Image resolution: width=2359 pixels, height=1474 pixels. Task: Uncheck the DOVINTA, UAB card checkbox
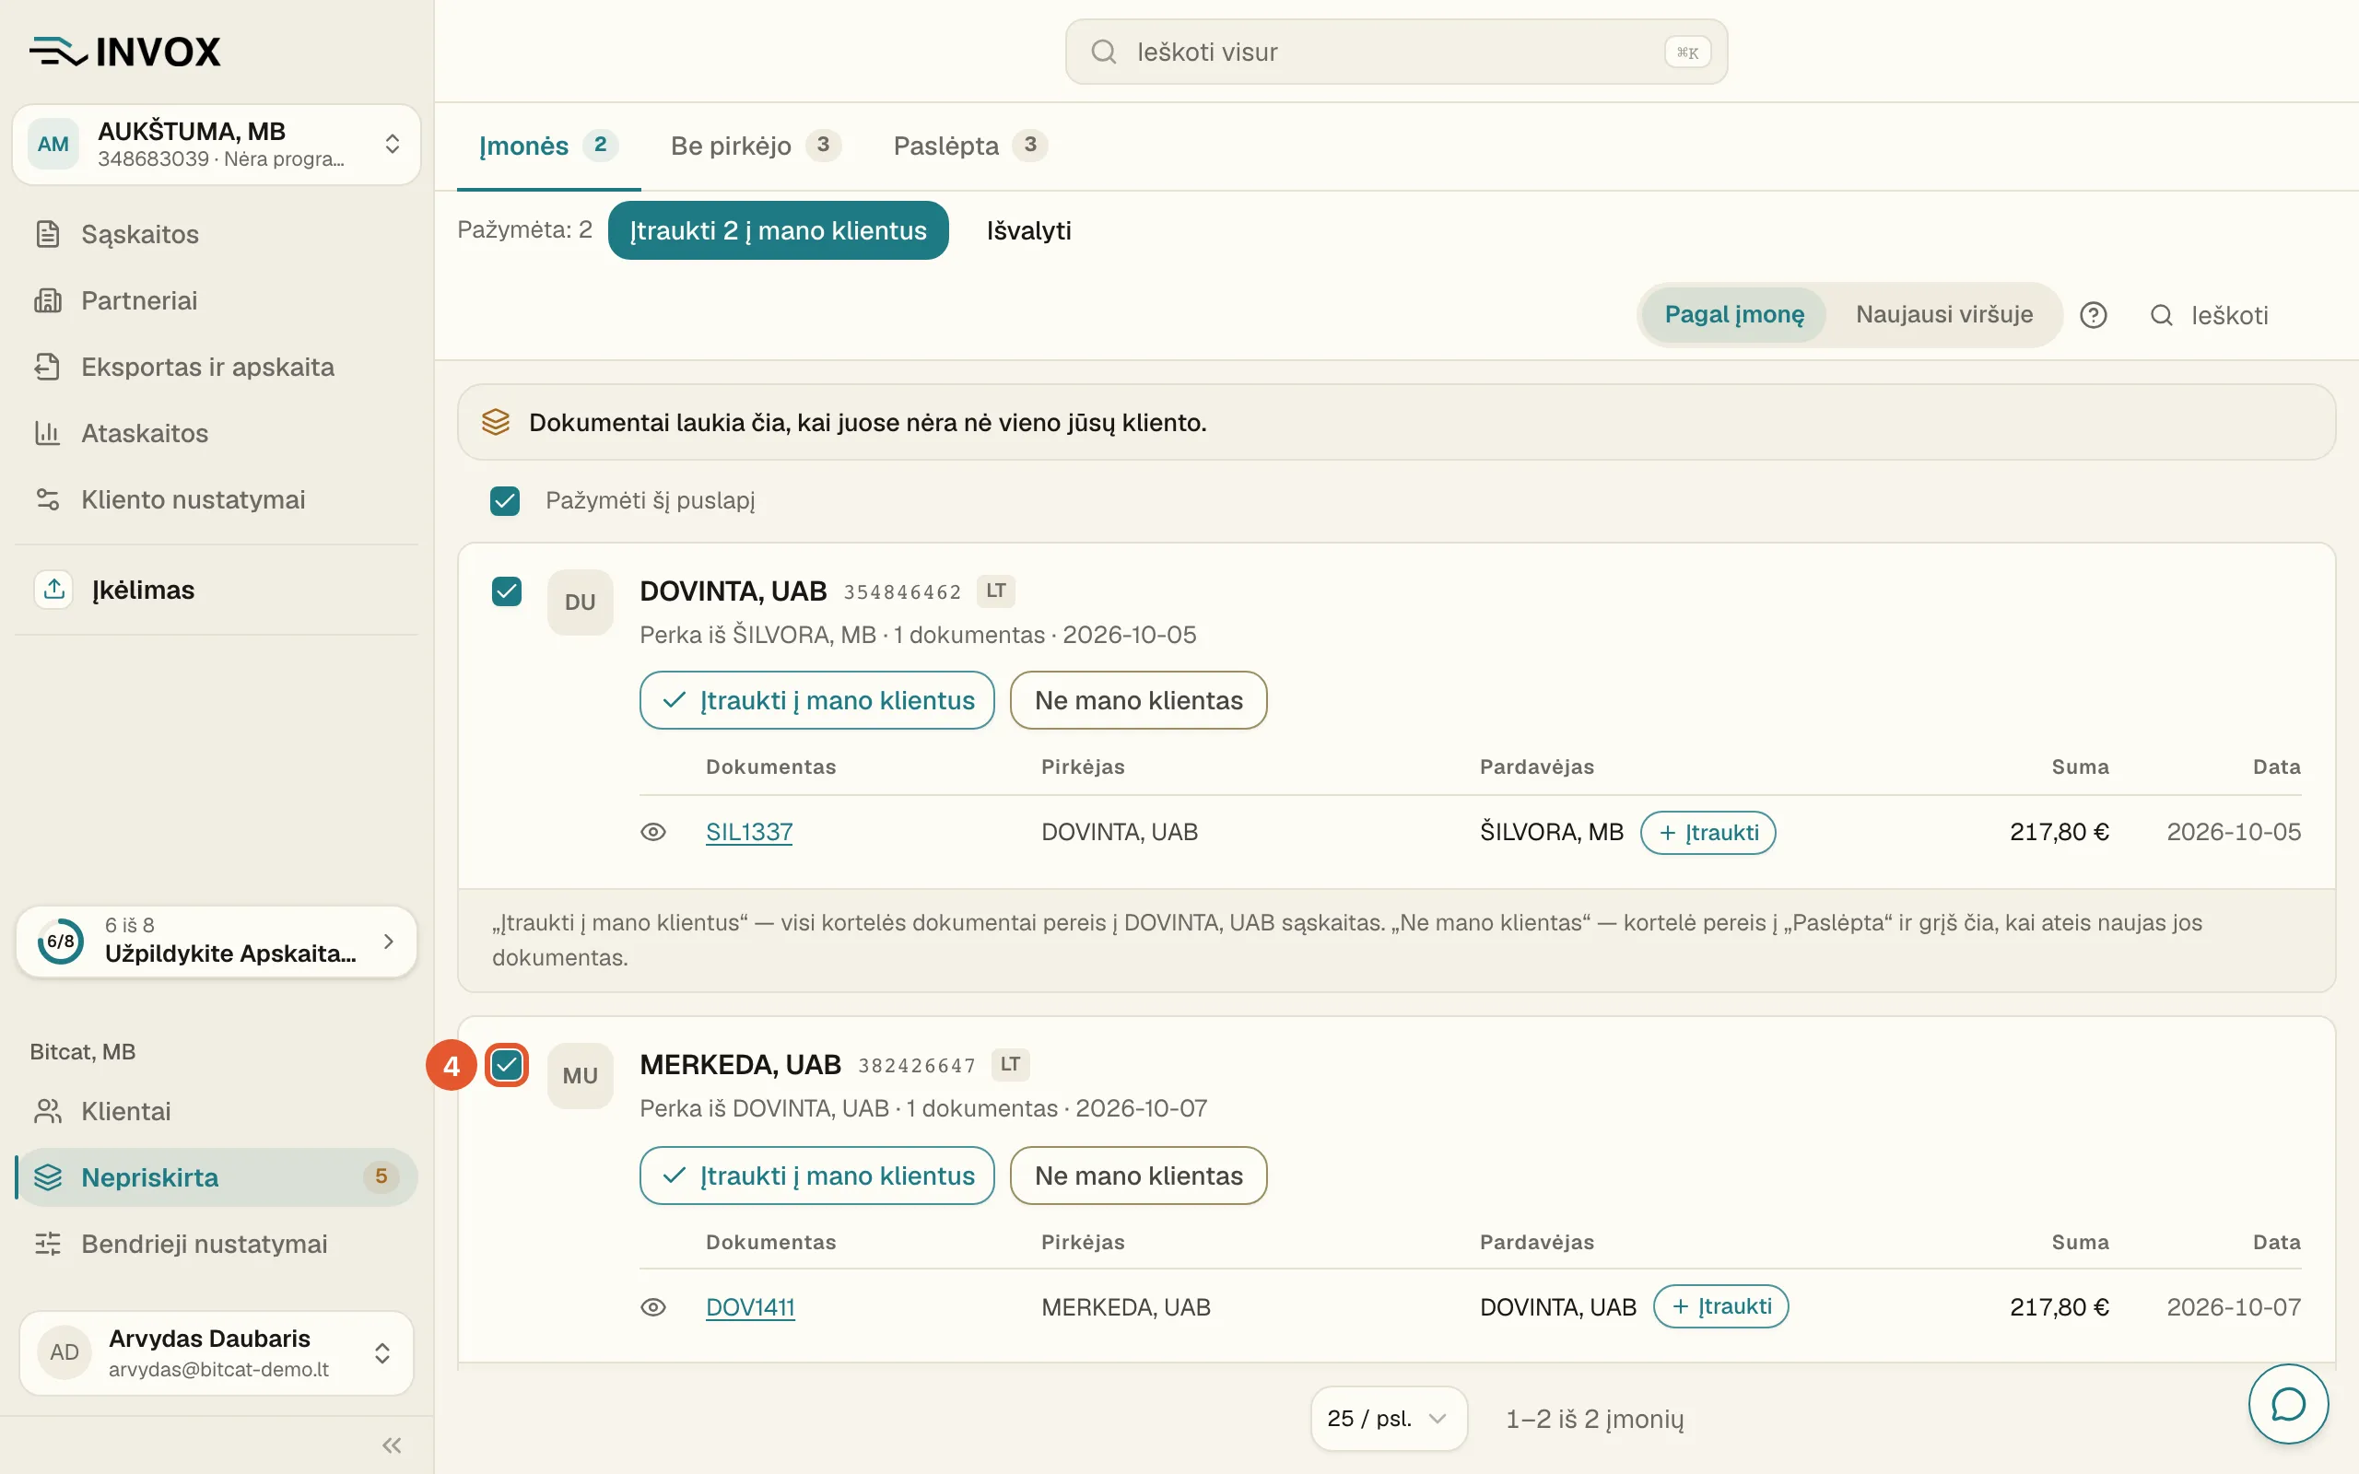(507, 591)
